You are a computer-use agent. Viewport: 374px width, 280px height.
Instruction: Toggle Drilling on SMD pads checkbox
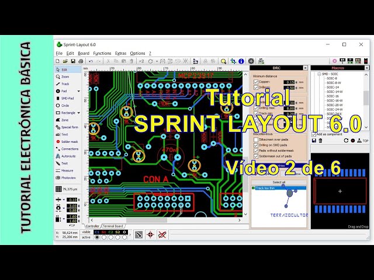pyautogui.click(x=256, y=145)
